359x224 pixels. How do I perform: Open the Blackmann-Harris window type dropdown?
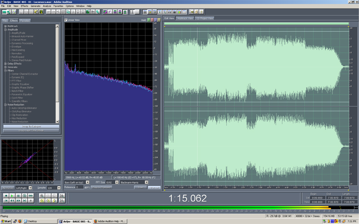click(147, 182)
